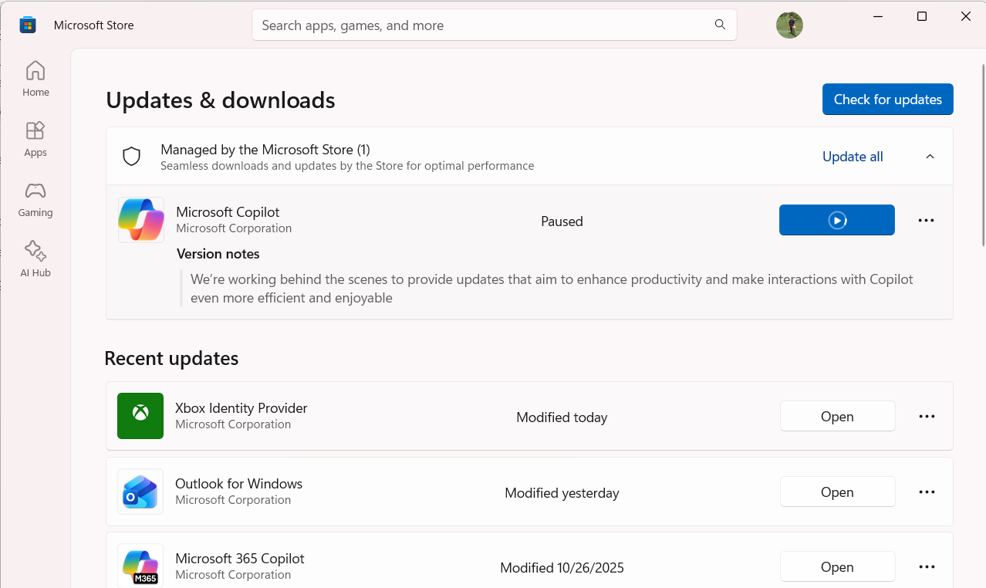
Task: Click the Modified today text
Action: tap(562, 417)
